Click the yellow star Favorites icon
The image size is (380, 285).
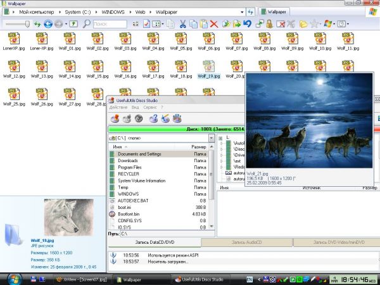click(314, 24)
